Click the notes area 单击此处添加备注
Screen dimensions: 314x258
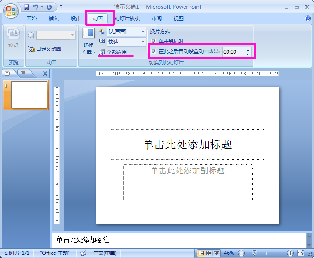point(179,240)
